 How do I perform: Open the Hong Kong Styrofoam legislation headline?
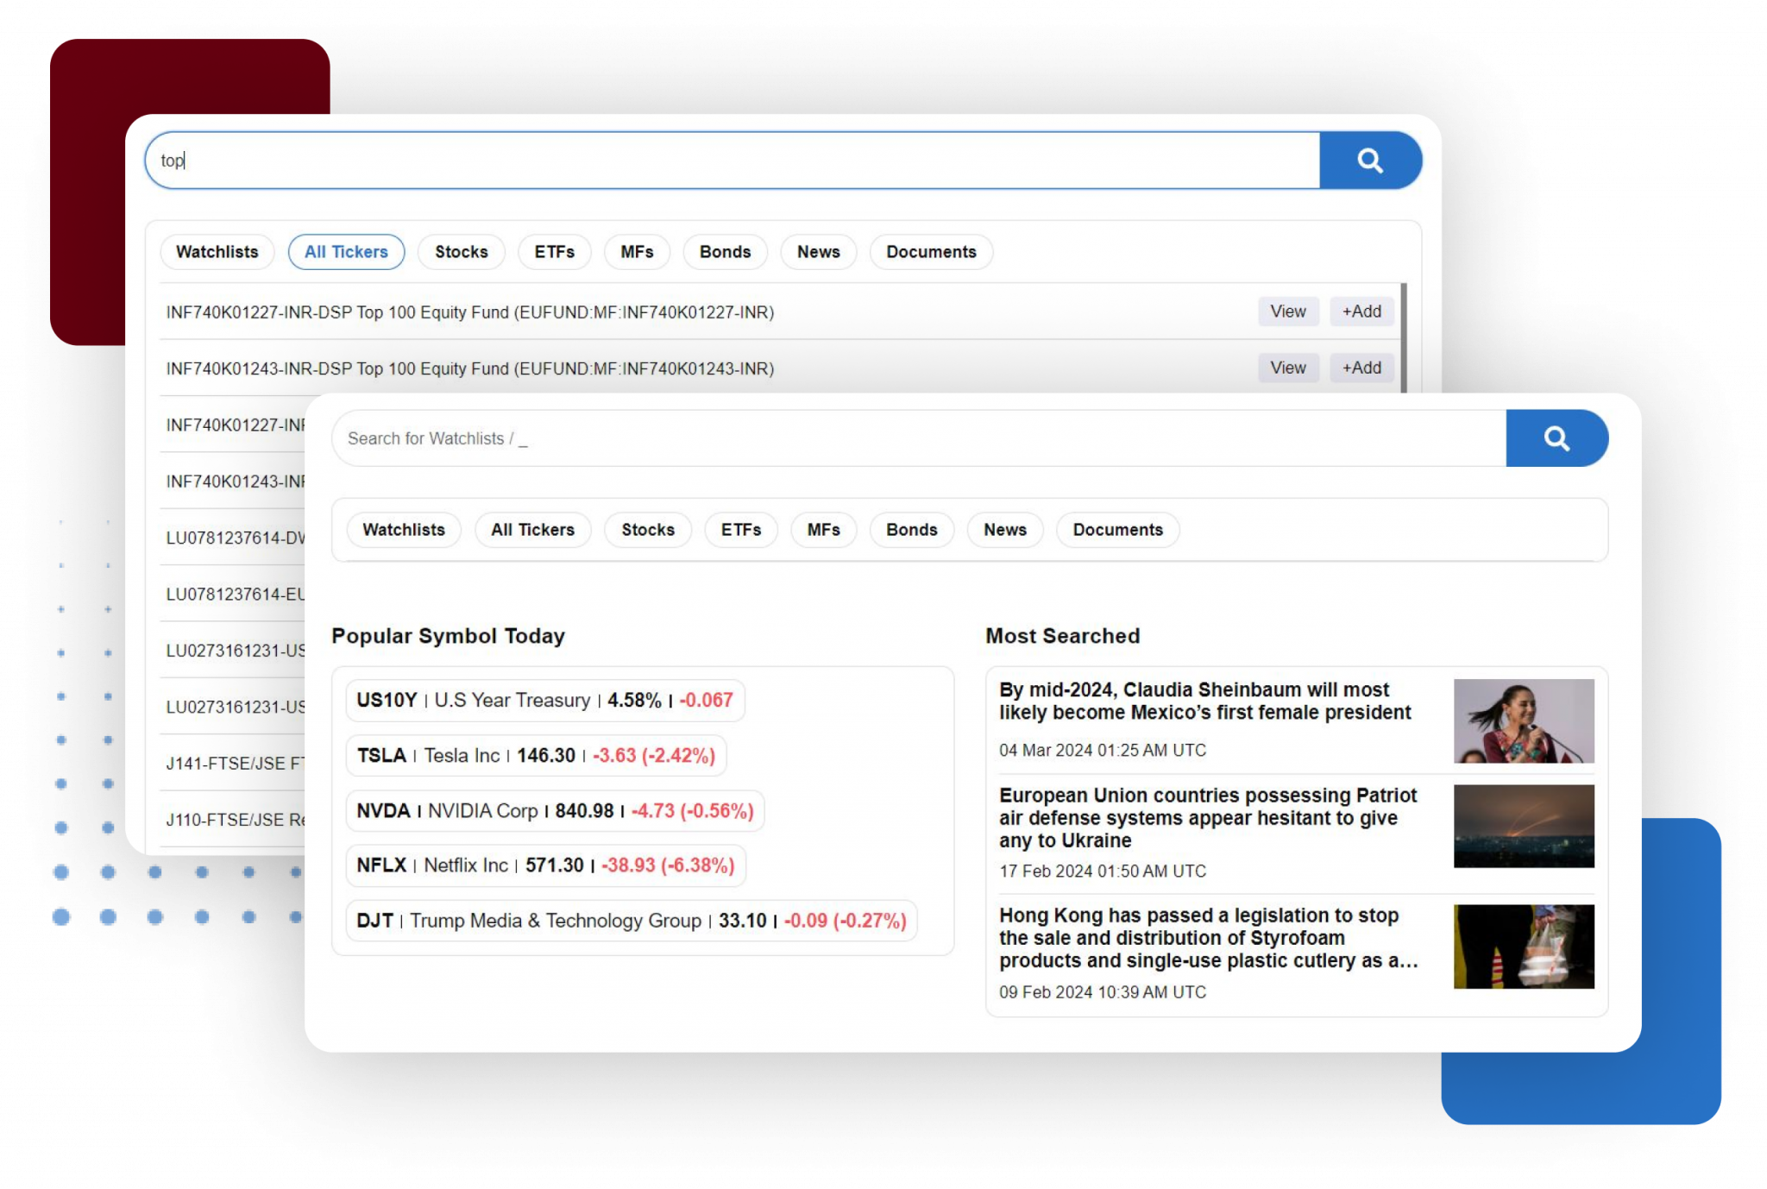tap(1208, 938)
